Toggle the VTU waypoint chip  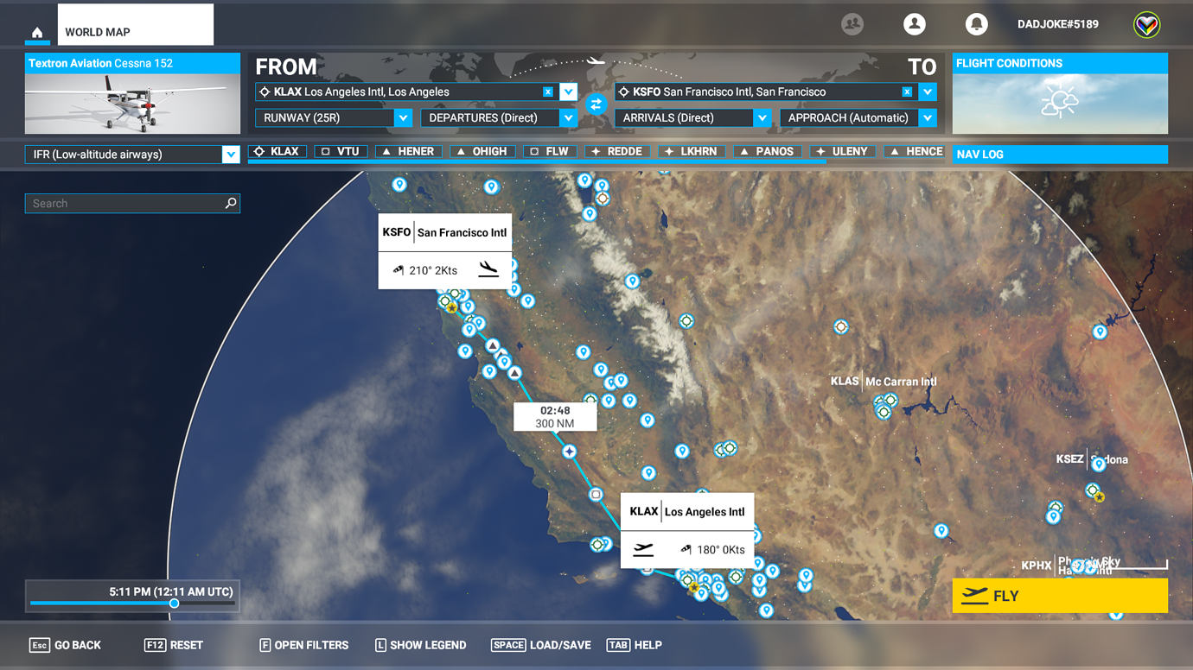pyautogui.click(x=341, y=150)
